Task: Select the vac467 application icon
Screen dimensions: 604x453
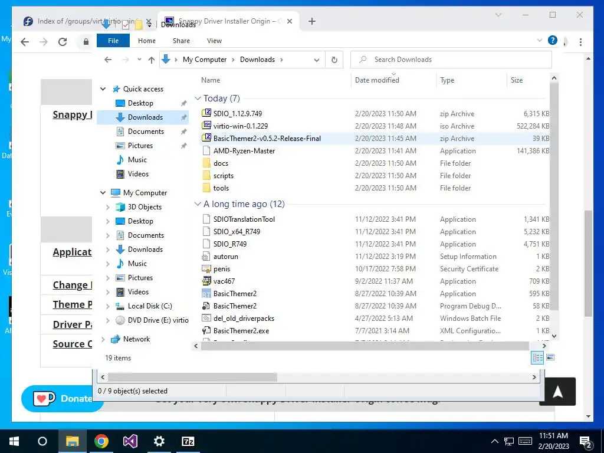Action: tap(206, 281)
